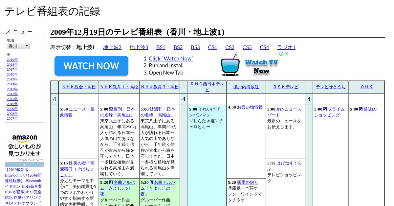Open the 瀬戸内海放送 channel link
This screenshot has width=394, height=206.
246,87
